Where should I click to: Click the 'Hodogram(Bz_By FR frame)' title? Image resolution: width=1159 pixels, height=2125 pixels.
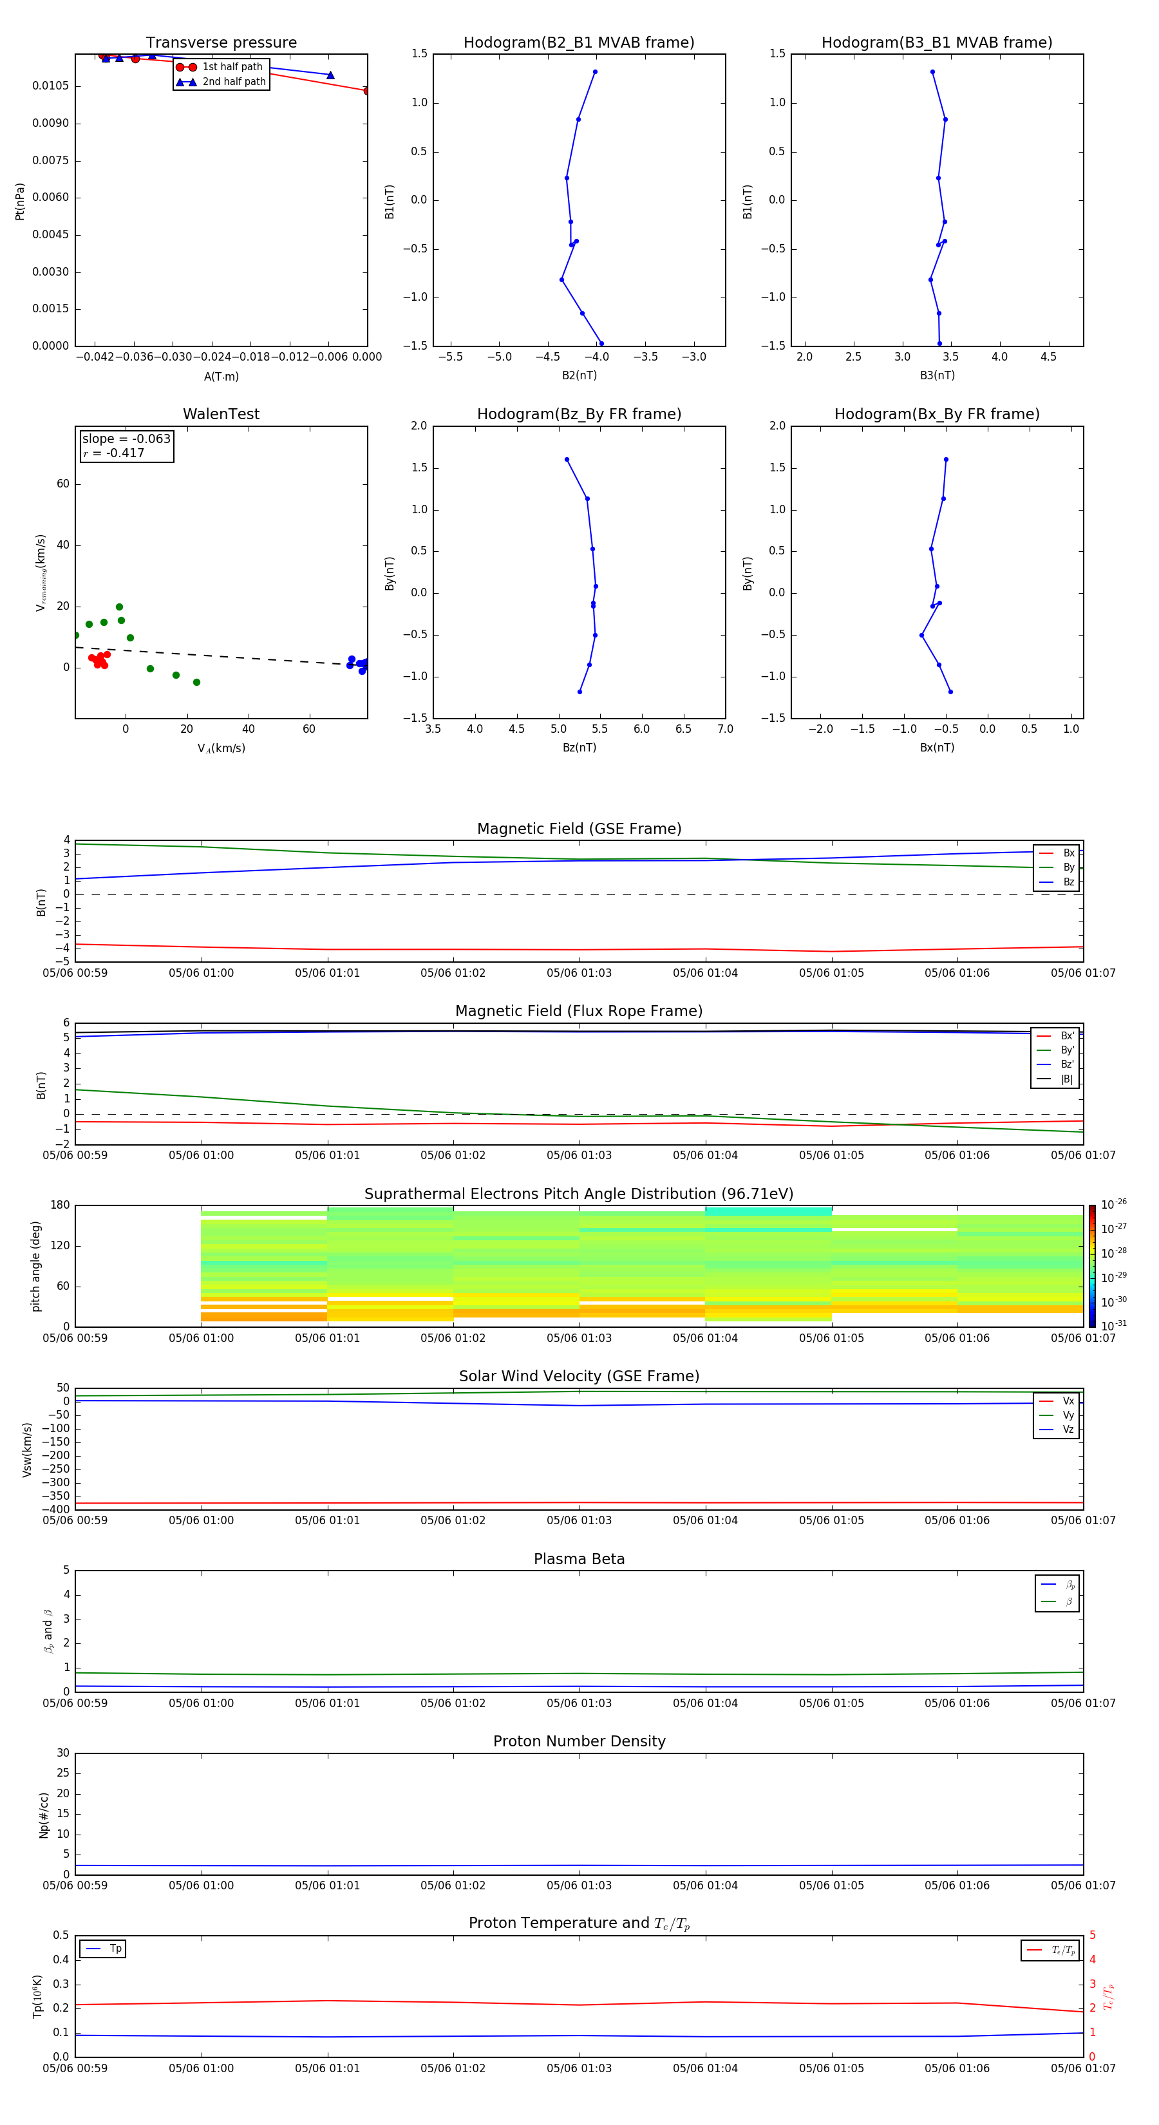click(579, 414)
